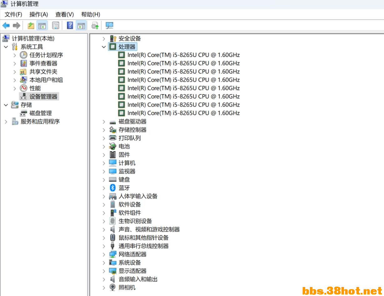Click the fingerprint icon beside 生物识别设备
Screen dimensions: 384x296
[113, 221]
